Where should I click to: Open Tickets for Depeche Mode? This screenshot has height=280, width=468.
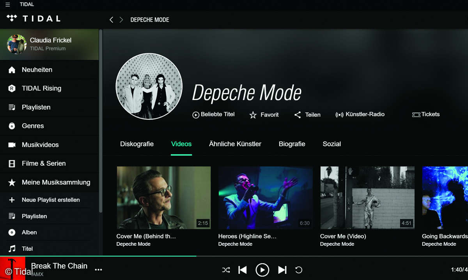(426, 114)
